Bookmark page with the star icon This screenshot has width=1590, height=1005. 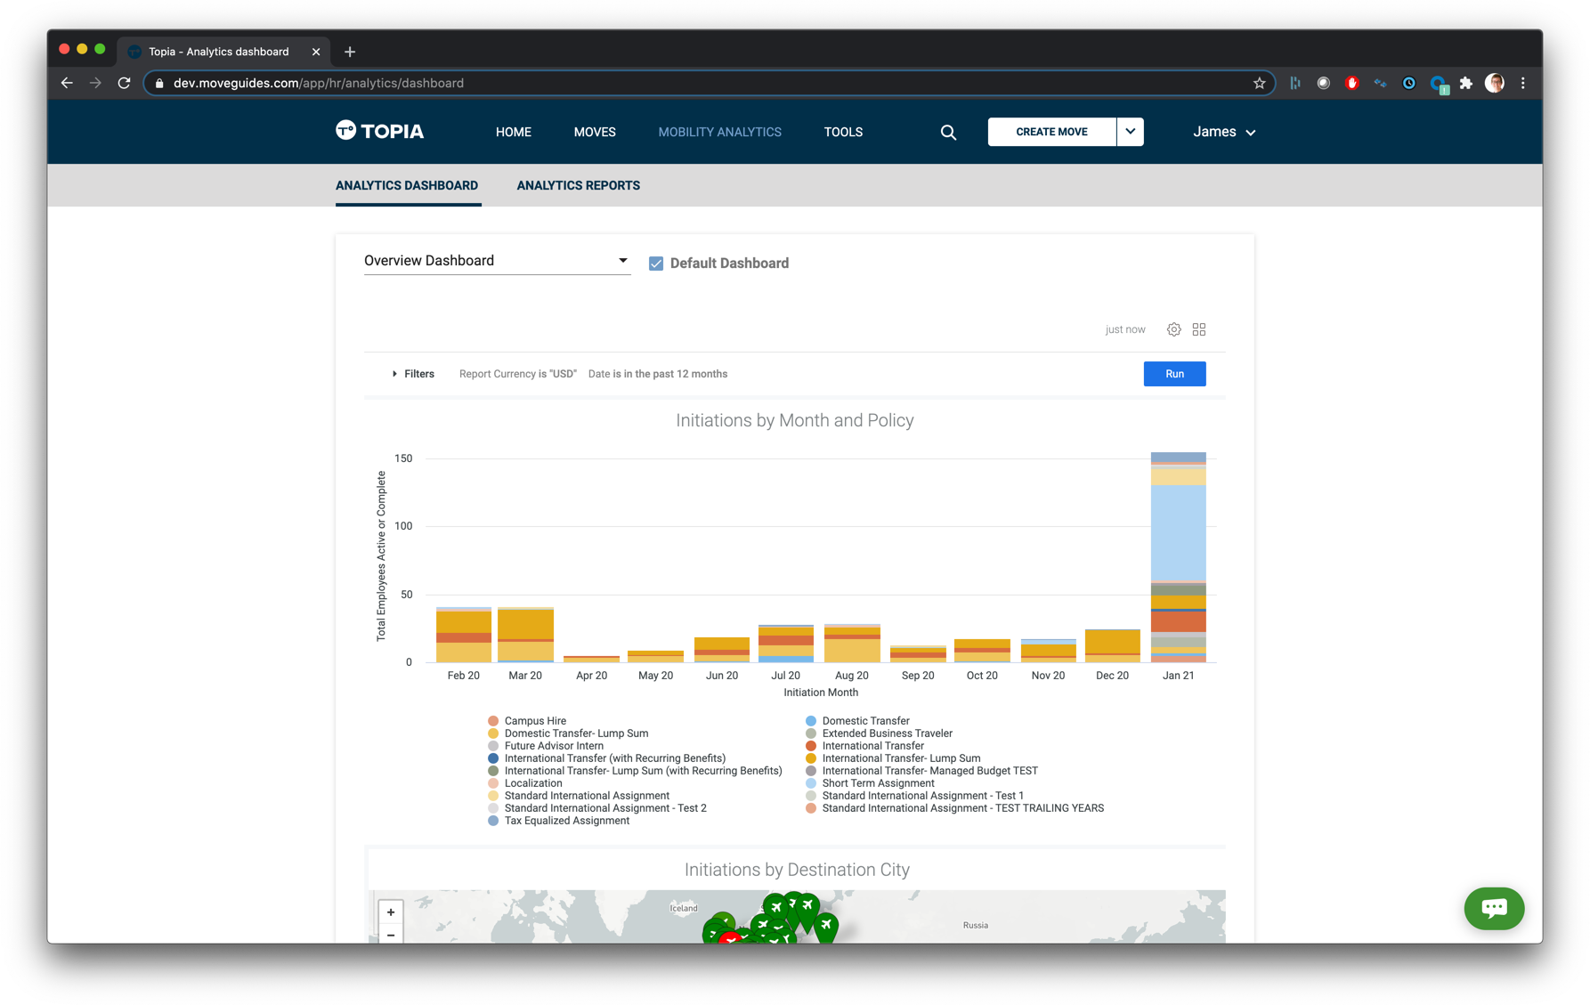[x=1259, y=83]
